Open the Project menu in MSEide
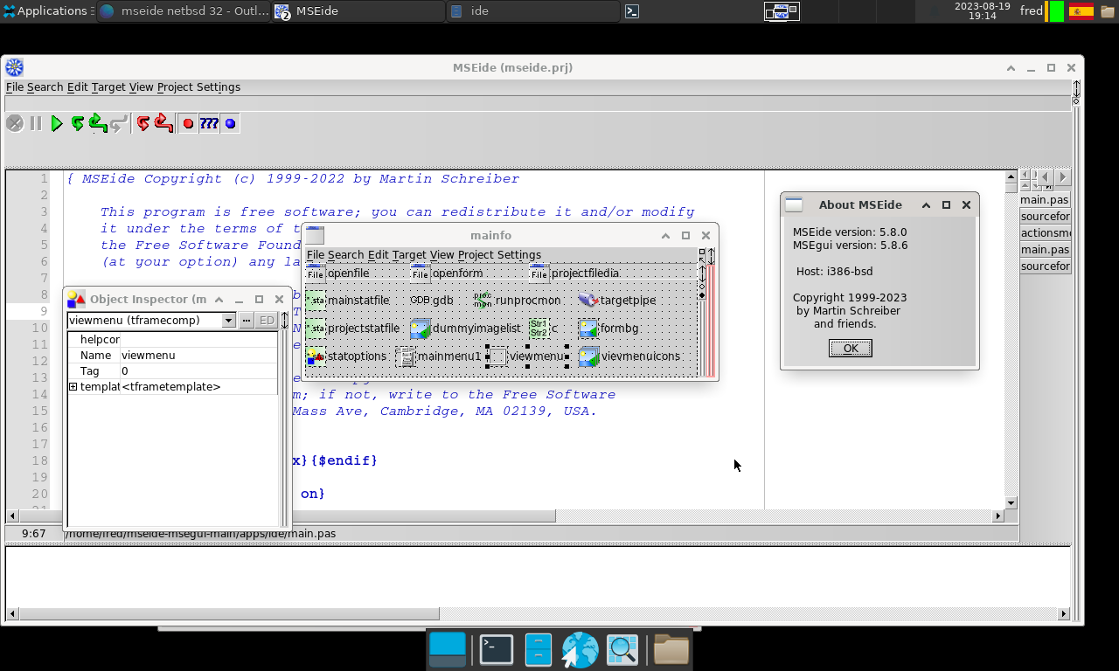 click(177, 87)
